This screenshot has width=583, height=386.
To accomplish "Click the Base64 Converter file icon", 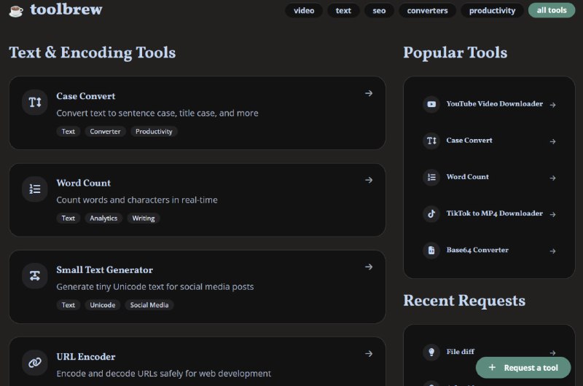I will tap(431, 250).
